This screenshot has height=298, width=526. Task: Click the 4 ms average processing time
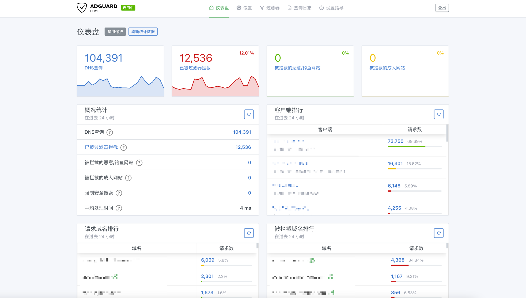point(246,208)
